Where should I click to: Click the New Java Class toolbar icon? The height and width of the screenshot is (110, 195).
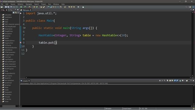tap(37, 7)
